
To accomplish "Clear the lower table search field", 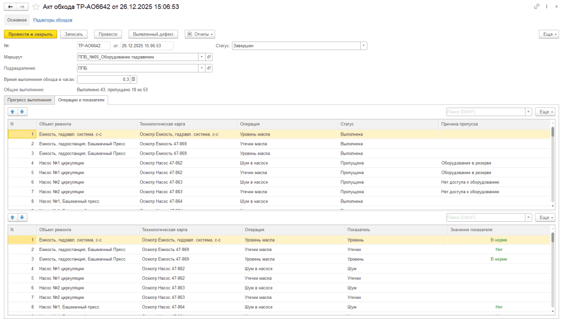I will coord(528,217).
